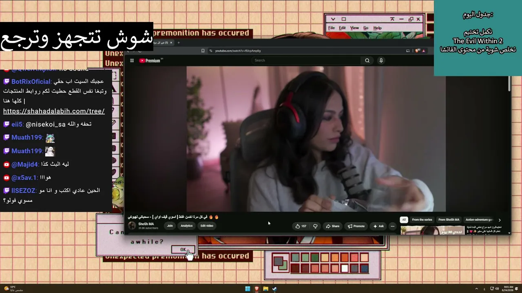522x293 pixels.
Task: Filter by From the series chip
Action: (422, 220)
